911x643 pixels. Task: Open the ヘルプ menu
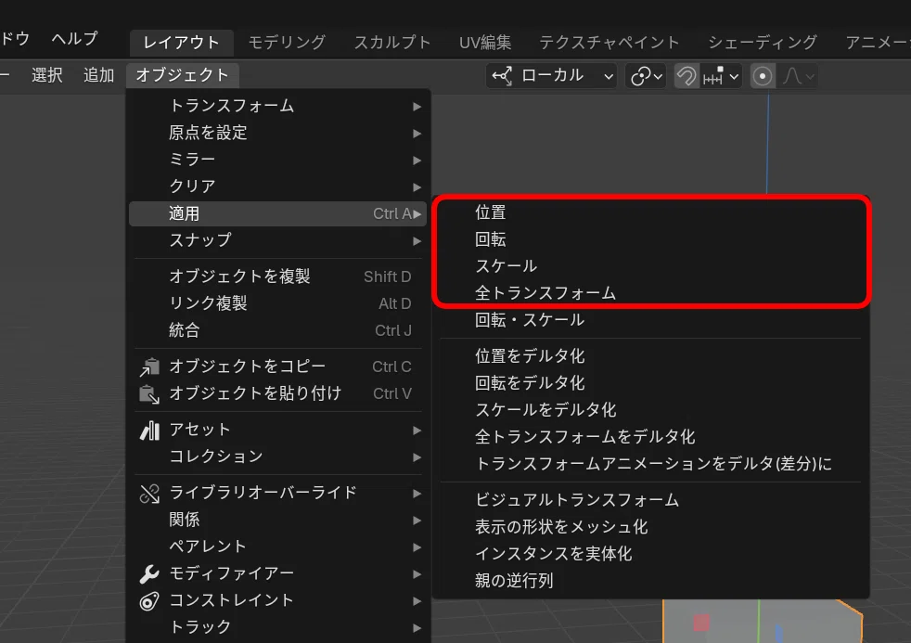tap(74, 39)
